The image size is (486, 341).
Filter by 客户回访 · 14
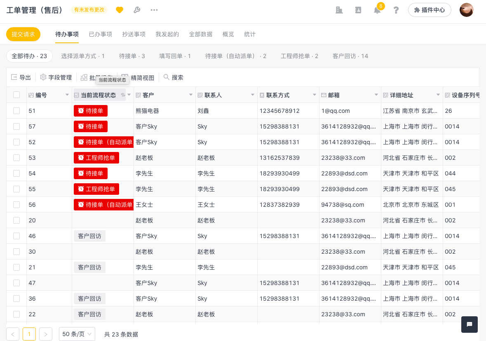click(350, 56)
